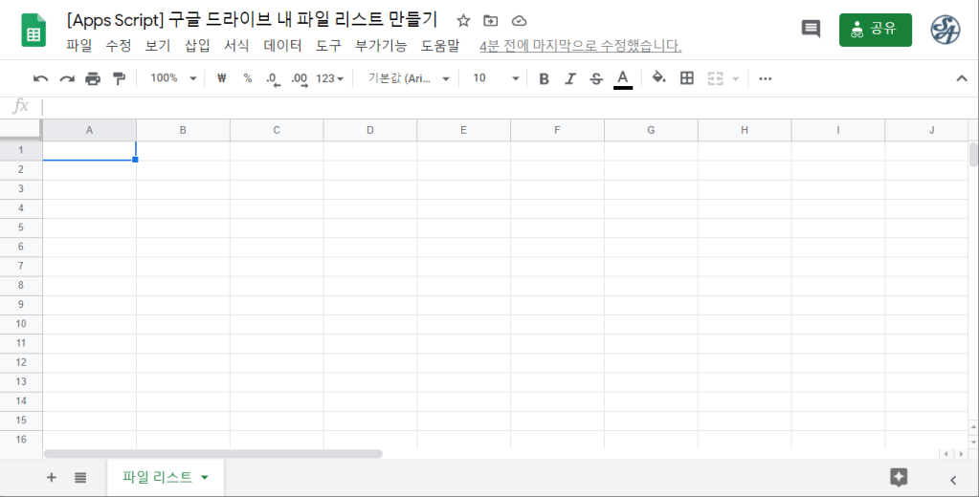Open the 데이터 menu
The image size is (979, 497).
(282, 45)
